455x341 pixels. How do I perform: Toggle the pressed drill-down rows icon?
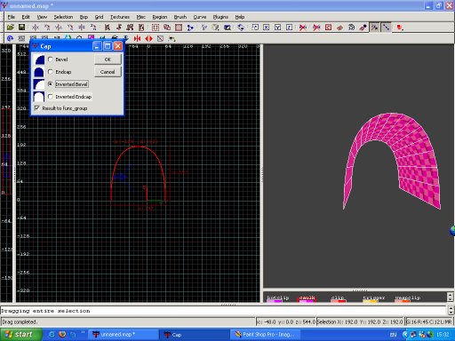tap(387, 28)
